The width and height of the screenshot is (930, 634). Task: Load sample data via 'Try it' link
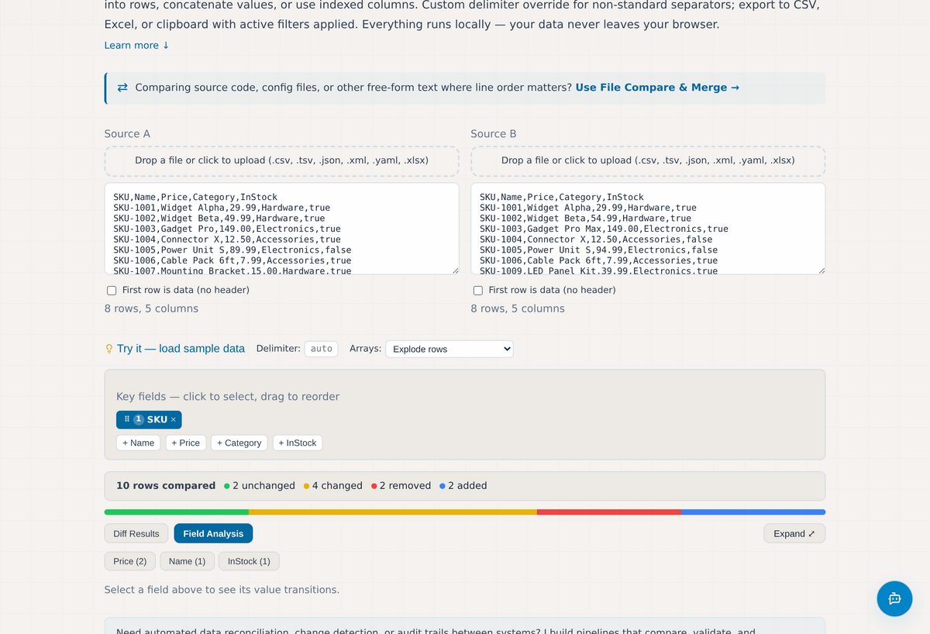(181, 349)
